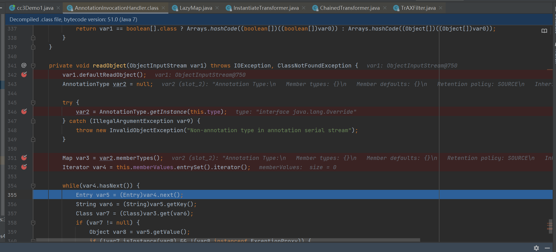556x252 pixels.
Task: Collapse if block at line 358
Action: (x=33, y=223)
